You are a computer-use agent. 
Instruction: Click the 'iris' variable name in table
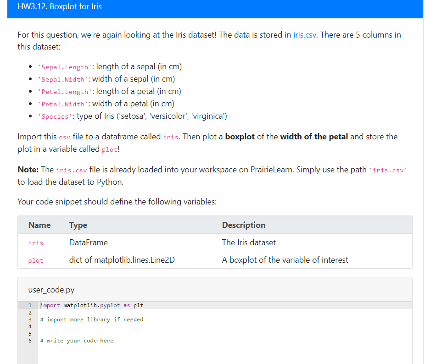pyautogui.click(x=35, y=243)
